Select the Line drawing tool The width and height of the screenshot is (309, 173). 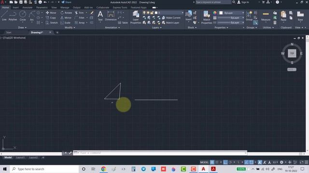click(x=4, y=16)
